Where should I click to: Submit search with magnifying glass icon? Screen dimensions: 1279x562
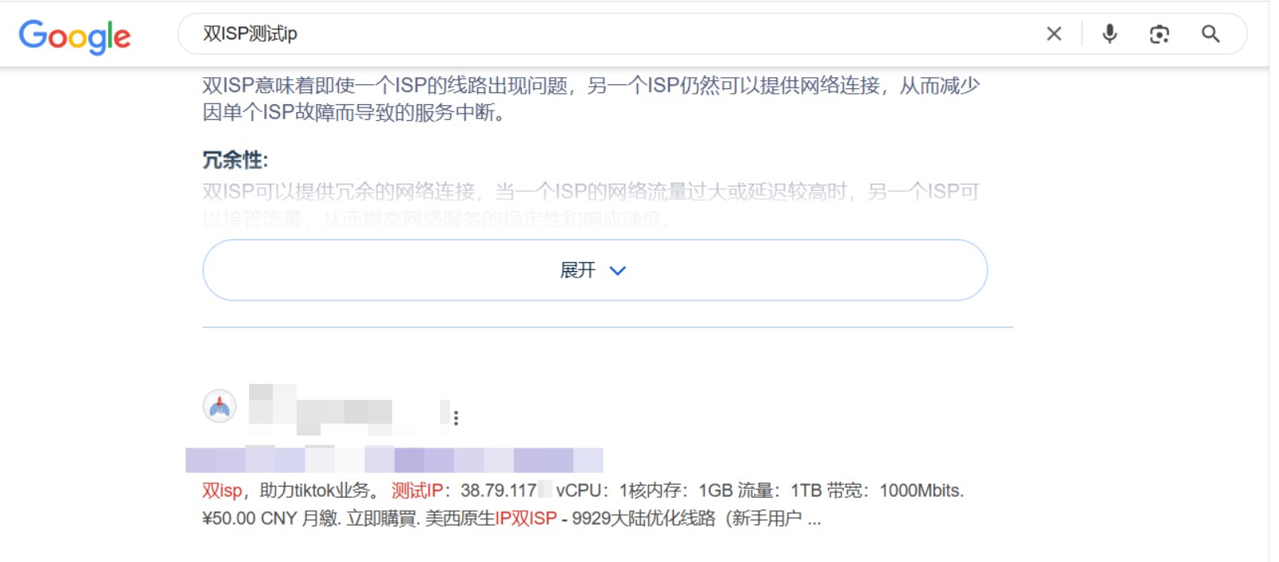1211,33
